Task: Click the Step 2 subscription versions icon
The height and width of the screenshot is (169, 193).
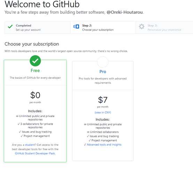Action: click(x=76, y=26)
